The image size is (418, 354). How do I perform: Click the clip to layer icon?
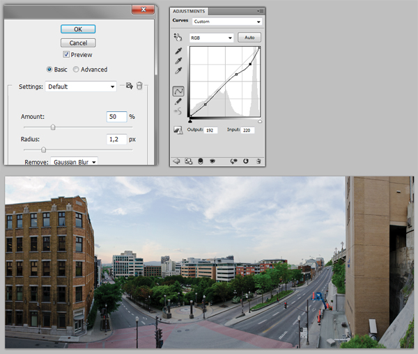tap(201, 161)
